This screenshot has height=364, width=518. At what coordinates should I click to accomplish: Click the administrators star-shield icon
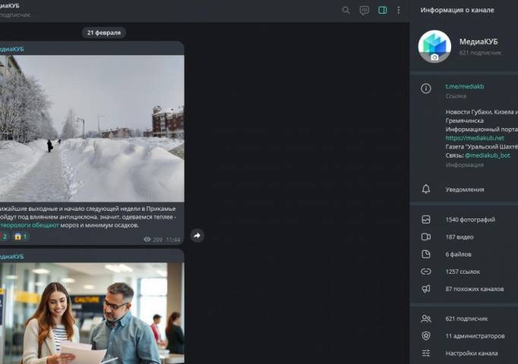point(426,336)
